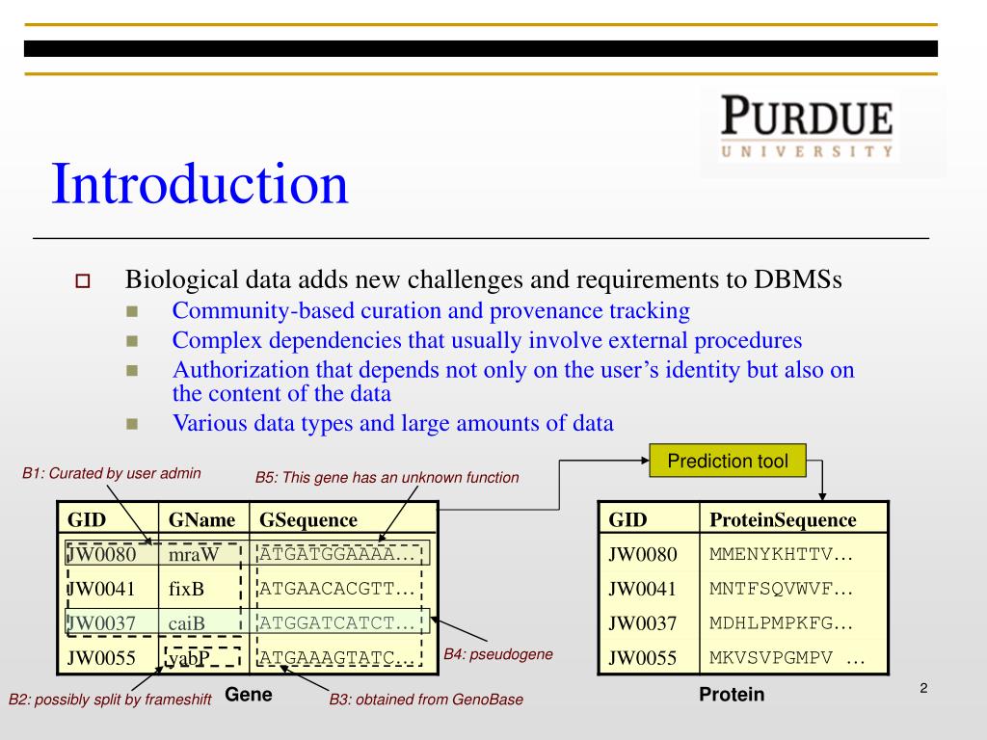Click annotation 'B4: pseudogene'
987x740 pixels.
(x=498, y=654)
